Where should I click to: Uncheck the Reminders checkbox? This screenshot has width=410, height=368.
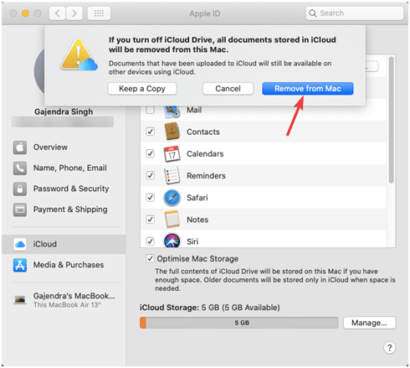[150, 175]
